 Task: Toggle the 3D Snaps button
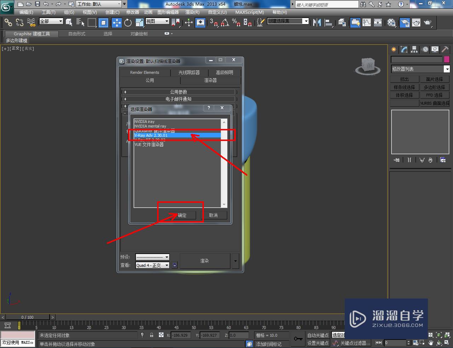pyautogui.click(x=214, y=23)
